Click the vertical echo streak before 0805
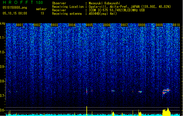183x116 pixels. (87, 91)
